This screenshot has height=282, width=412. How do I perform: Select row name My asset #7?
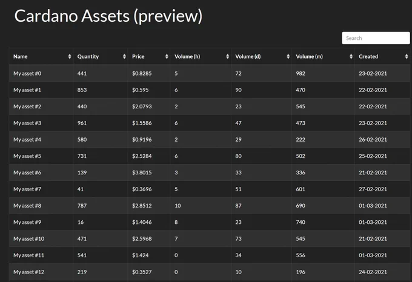pyautogui.click(x=27, y=189)
